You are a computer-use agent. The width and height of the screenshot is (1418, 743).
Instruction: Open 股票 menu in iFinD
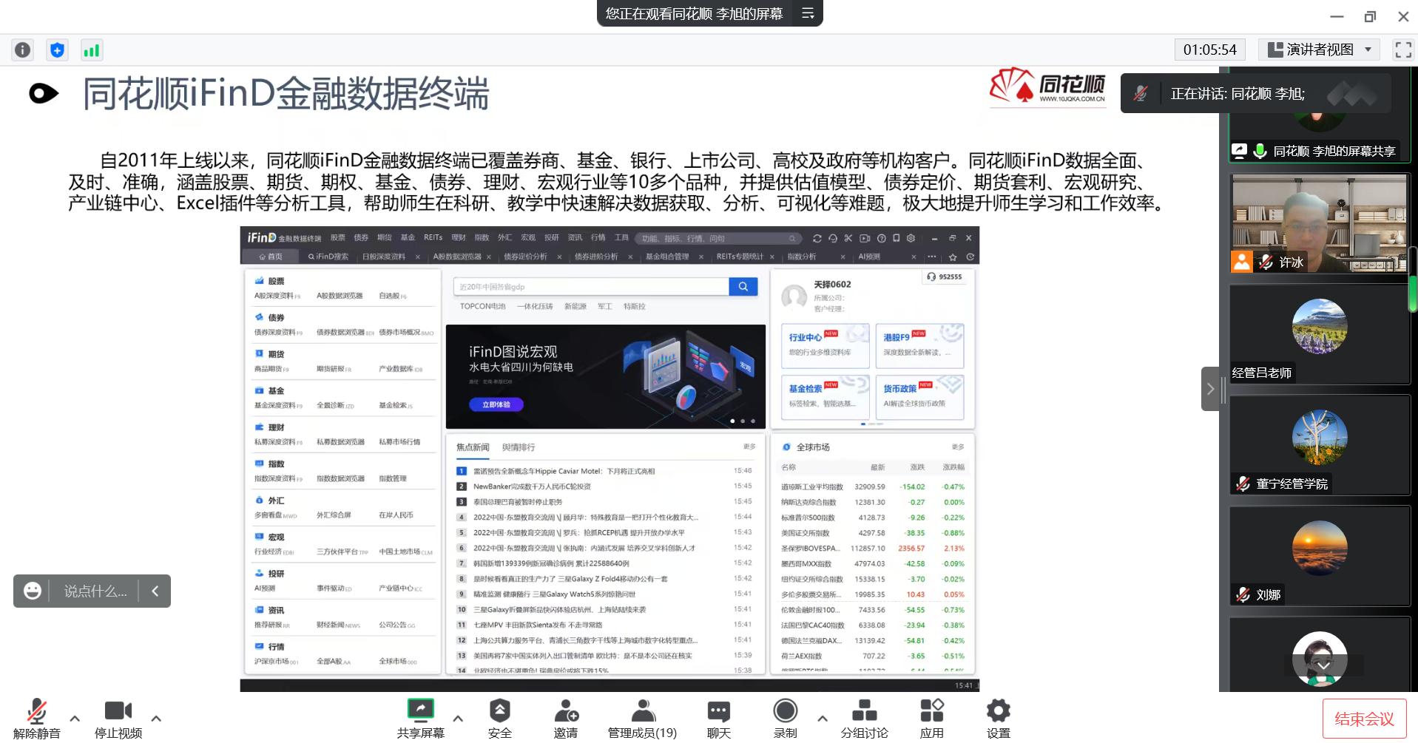(x=337, y=237)
